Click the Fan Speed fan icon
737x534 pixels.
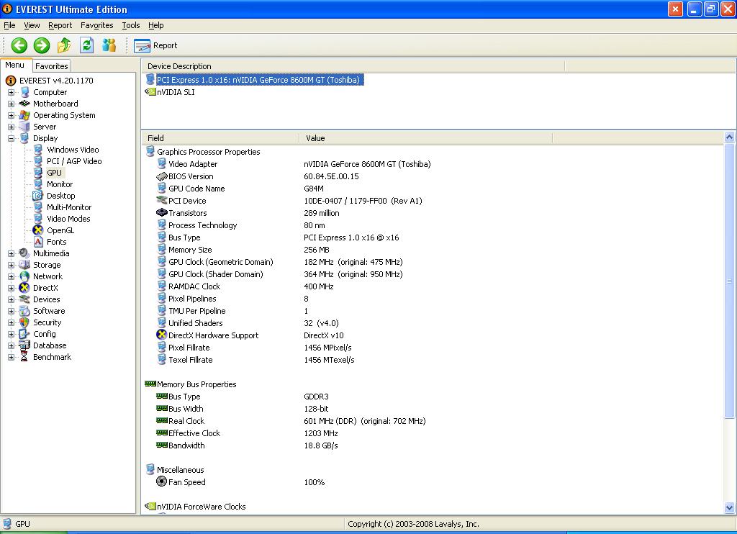[161, 481]
